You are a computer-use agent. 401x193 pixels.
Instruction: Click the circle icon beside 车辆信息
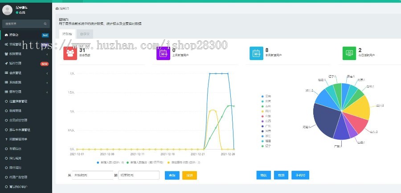pyautogui.click(x=6, y=149)
